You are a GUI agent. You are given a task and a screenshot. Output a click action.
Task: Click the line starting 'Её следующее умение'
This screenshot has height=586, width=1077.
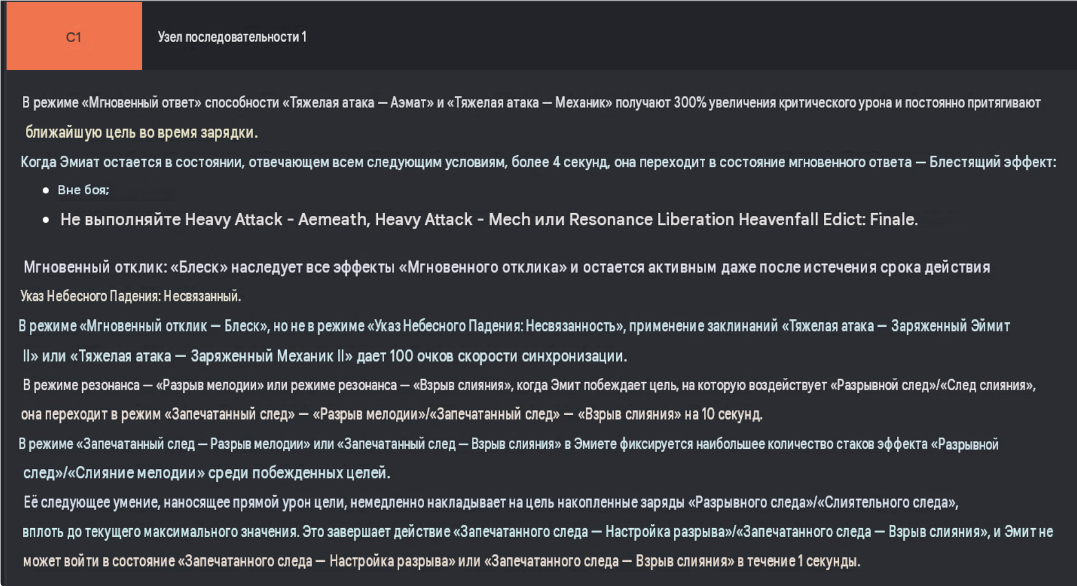(491, 502)
